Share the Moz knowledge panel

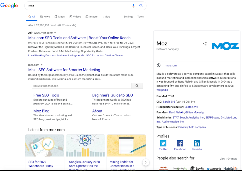point(205,44)
